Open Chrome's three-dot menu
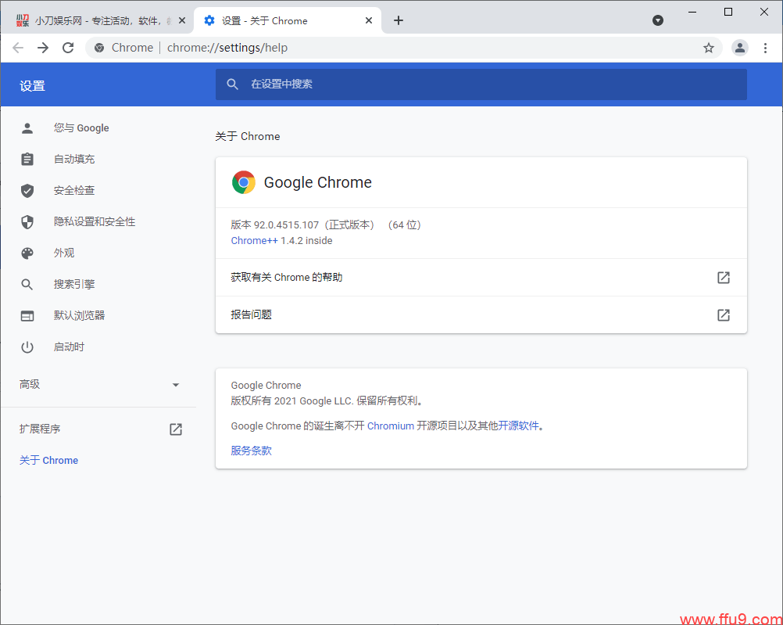The image size is (783, 625). pos(765,48)
